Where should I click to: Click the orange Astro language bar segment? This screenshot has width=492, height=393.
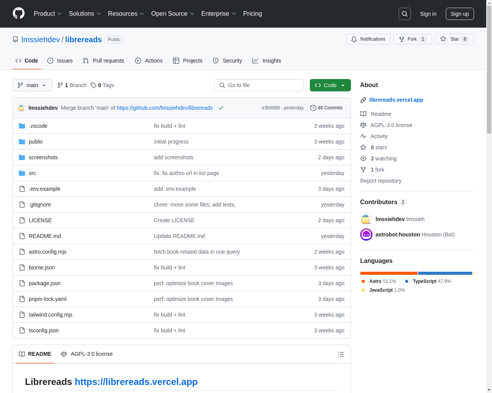[x=389, y=273]
